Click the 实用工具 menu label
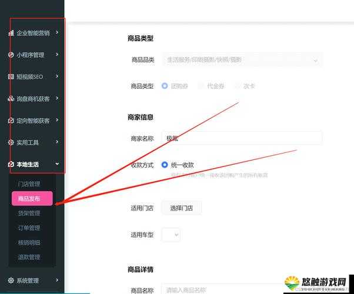 [x=28, y=142]
